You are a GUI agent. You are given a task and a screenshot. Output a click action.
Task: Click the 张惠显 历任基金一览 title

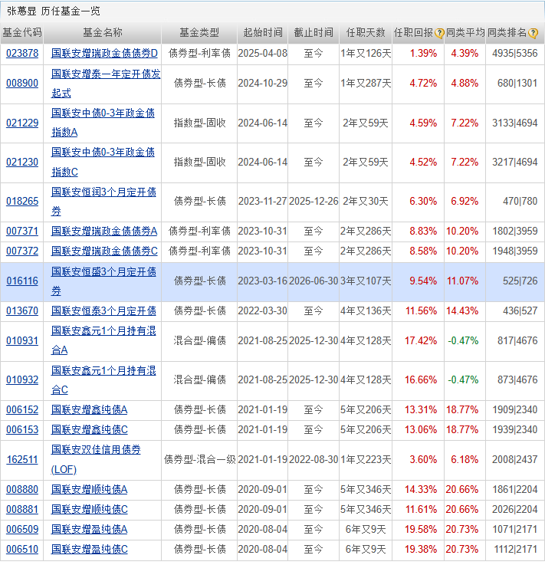[x=54, y=11]
